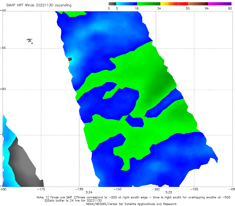Click the blue 5-18 segment of color bar
This screenshot has height=206, width=235.
[127, 4]
